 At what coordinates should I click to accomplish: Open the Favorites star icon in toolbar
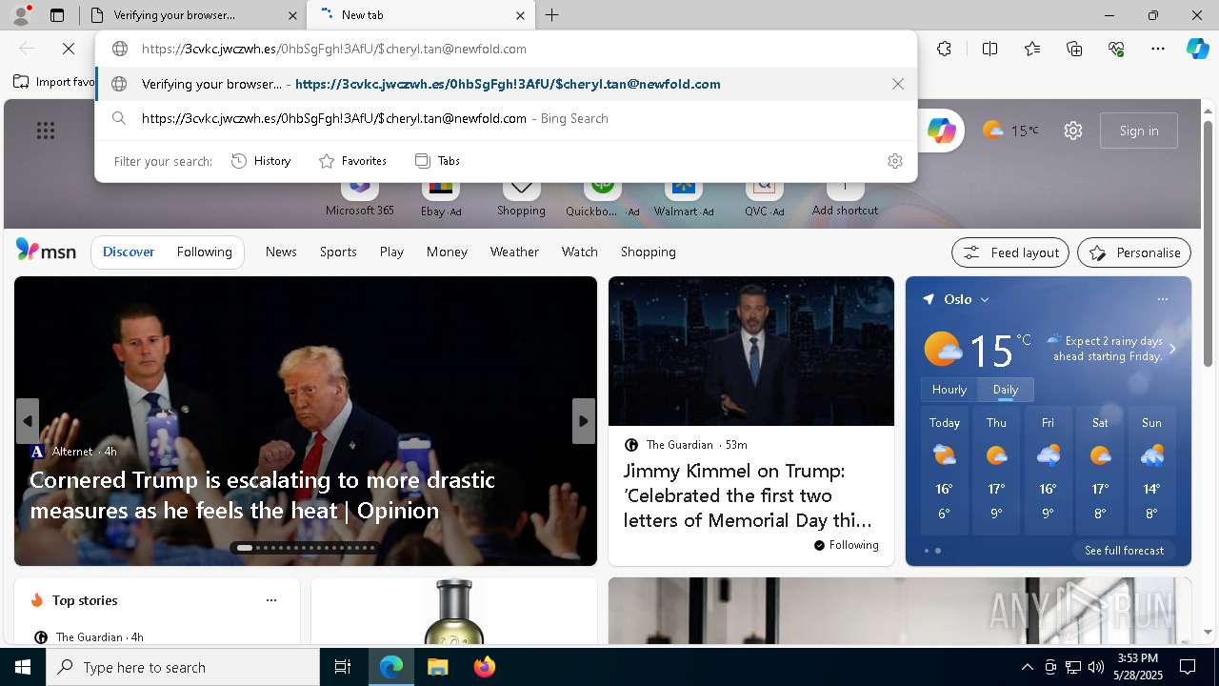point(1032,49)
